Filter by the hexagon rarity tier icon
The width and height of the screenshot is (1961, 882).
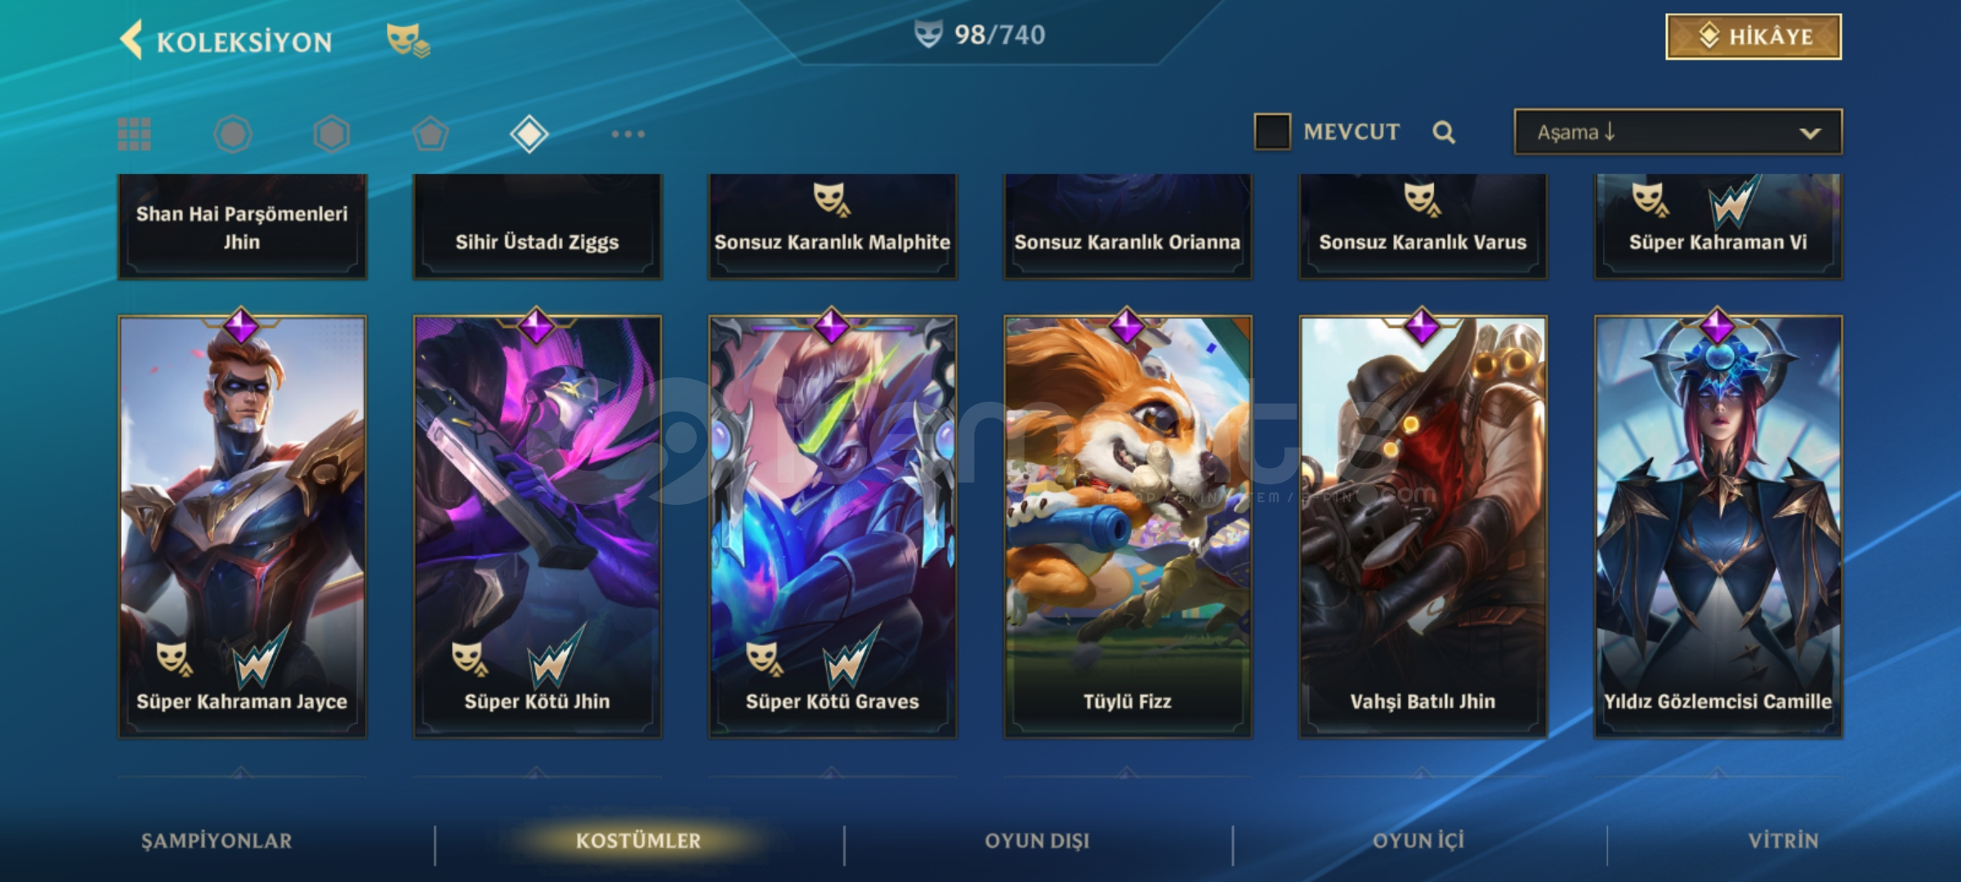[332, 134]
